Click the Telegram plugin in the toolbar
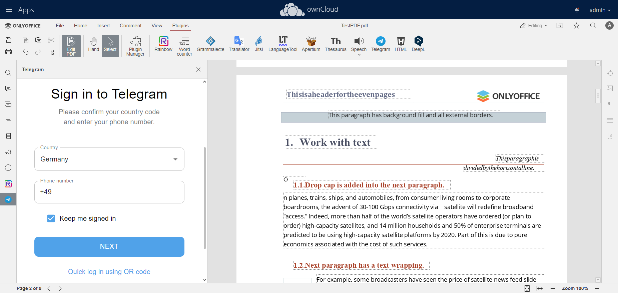The width and height of the screenshot is (618, 293). [x=381, y=44]
